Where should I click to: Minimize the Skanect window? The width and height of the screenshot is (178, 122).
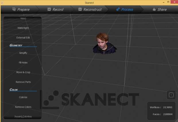[164, 2]
